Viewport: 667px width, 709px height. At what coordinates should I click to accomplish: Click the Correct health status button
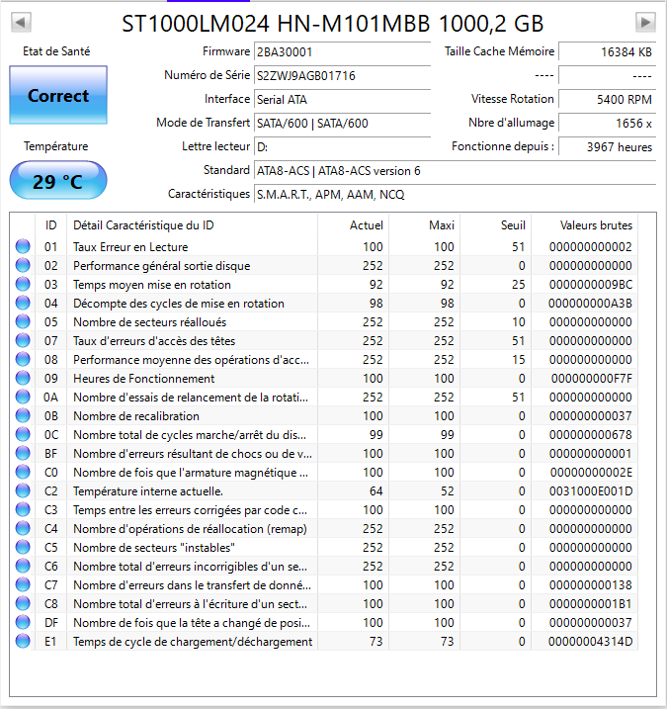pyautogui.click(x=58, y=95)
